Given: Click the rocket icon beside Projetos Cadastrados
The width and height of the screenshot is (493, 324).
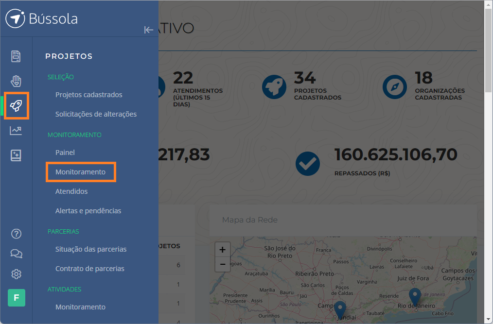Looking at the screenshot, I should click(x=274, y=87).
